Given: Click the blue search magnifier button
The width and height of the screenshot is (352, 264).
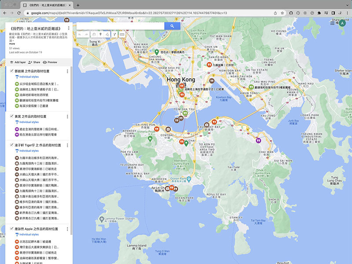Looking at the screenshot, I should click(x=172, y=26).
